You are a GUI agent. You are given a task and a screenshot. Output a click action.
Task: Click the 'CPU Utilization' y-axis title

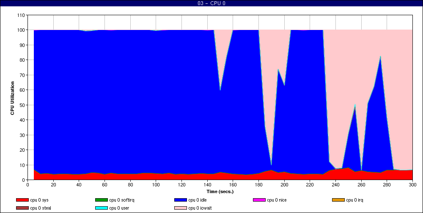[x=12, y=98]
